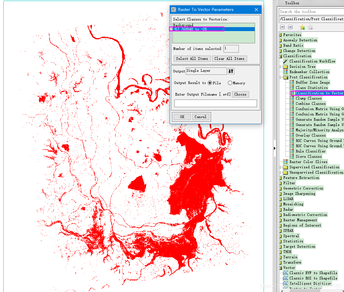Click the Sieve Classes tool icon

pyautogui.click(x=292, y=156)
